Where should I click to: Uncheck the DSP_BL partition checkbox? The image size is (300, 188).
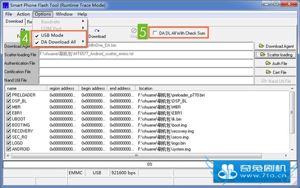[x=8, y=101]
